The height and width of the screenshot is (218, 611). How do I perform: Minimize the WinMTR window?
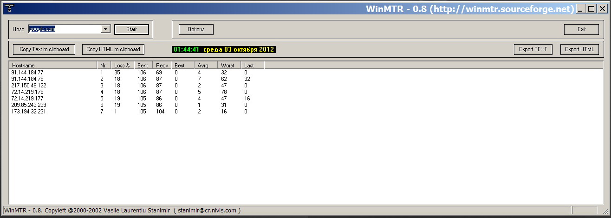[581, 8]
